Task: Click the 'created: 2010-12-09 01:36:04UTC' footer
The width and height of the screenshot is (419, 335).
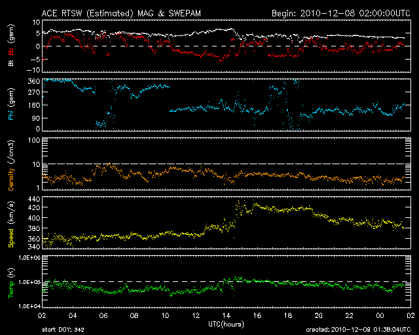Action: (358, 330)
